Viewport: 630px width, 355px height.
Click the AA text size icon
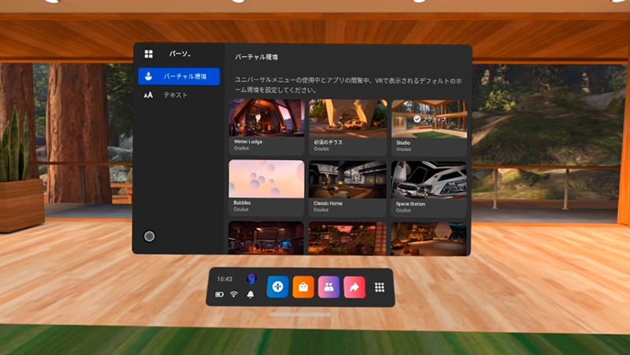click(148, 95)
